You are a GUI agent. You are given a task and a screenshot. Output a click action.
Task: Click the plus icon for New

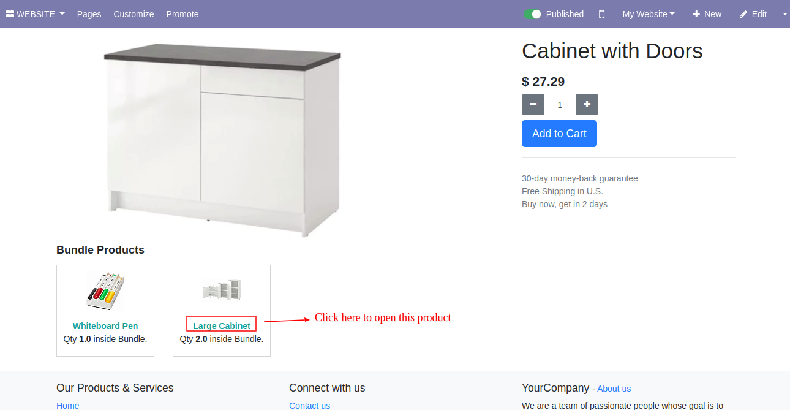click(x=696, y=14)
